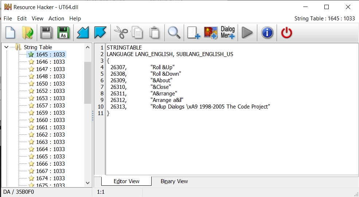Select tree item 1667 : 1033
This screenshot has height=197, width=359.
pos(50,171)
